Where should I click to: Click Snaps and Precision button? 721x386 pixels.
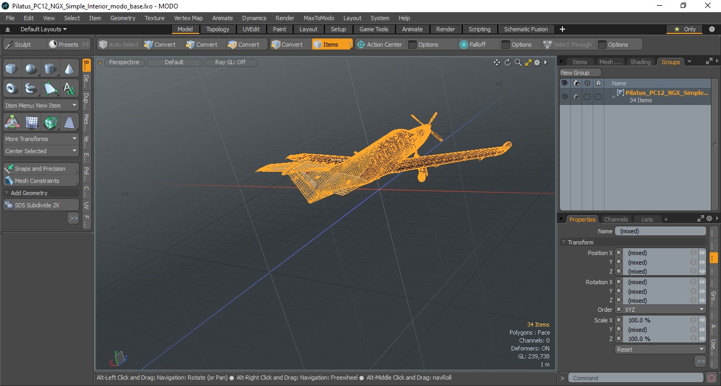tap(41, 169)
